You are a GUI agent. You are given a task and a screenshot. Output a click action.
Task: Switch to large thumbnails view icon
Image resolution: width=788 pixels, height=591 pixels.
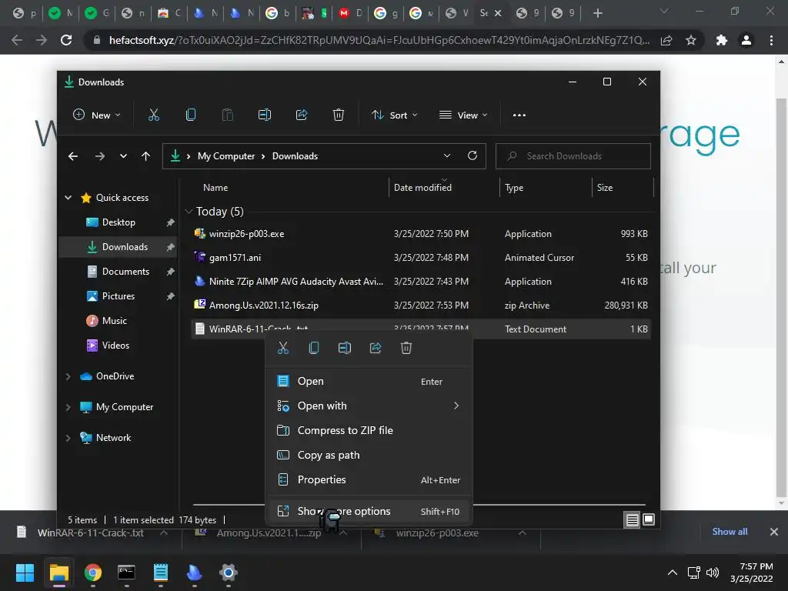[649, 519]
